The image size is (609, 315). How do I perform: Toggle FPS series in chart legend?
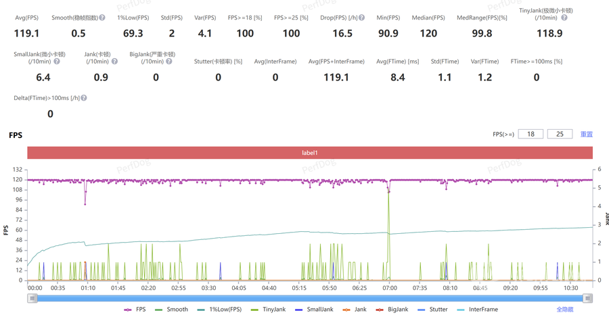click(135, 310)
